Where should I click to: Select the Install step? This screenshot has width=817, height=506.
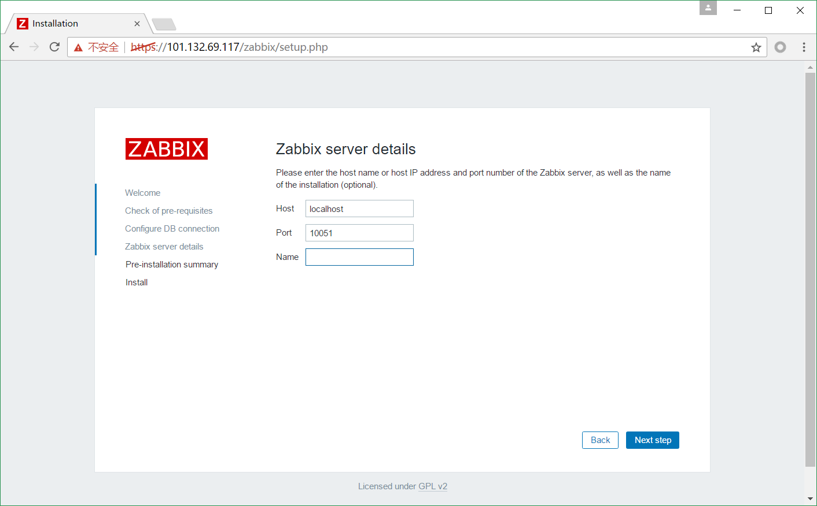coord(137,282)
